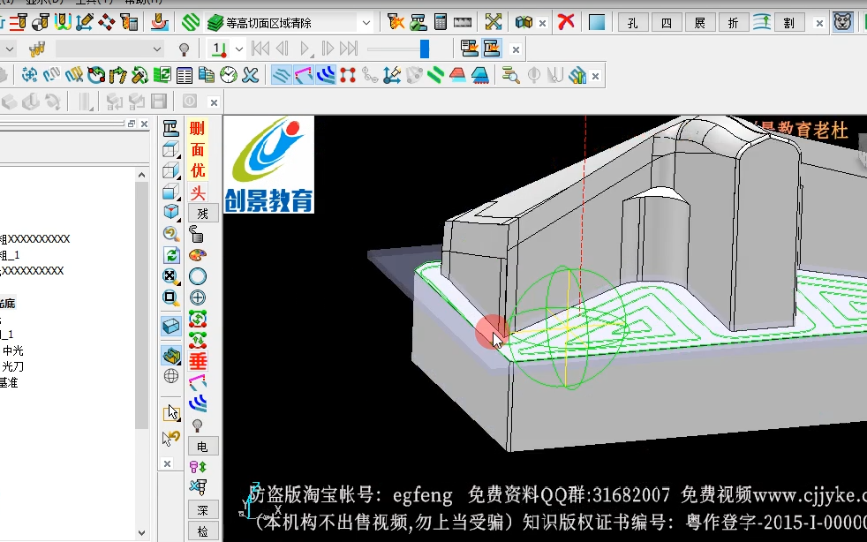
Task: Click the toolpath verification icon with green check
Action: pyautogui.click(x=418, y=22)
